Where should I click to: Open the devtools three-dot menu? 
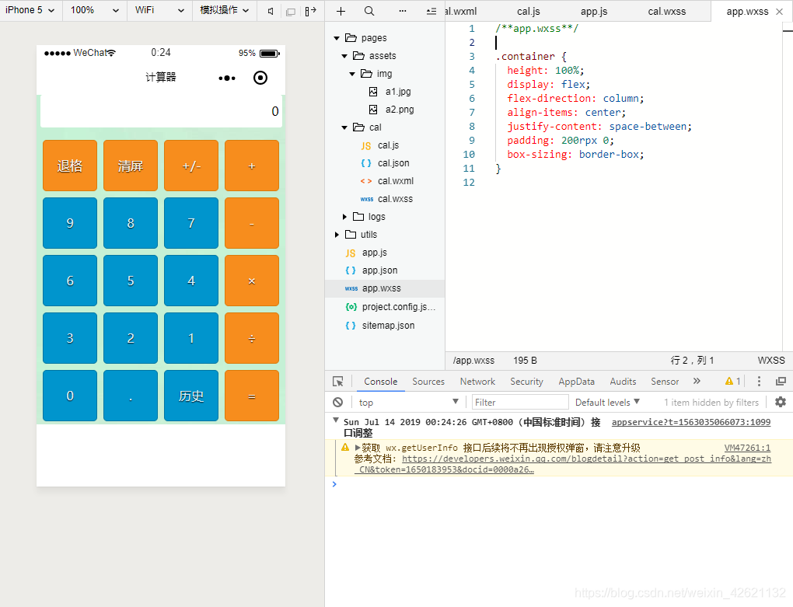[759, 381]
